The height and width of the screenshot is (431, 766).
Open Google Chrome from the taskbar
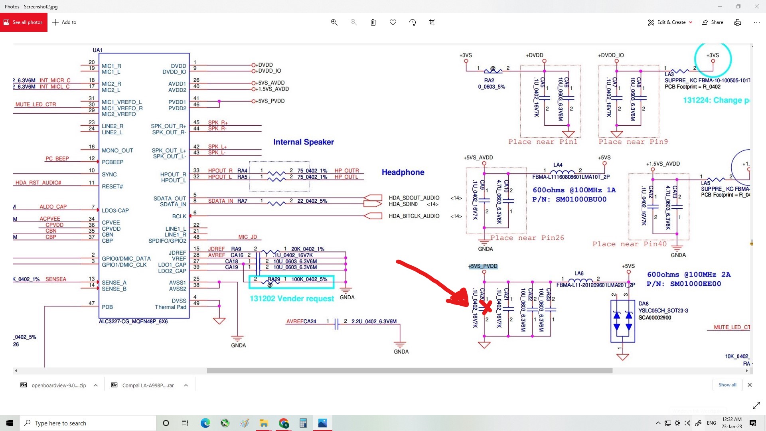click(x=284, y=423)
